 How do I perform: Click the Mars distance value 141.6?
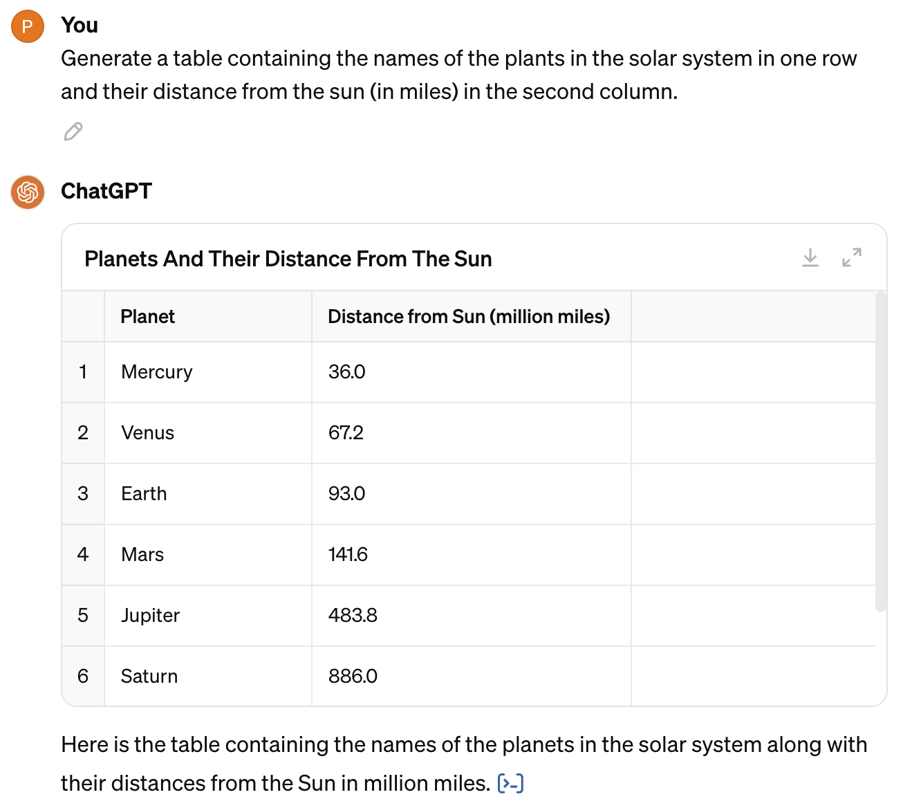click(x=472, y=555)
